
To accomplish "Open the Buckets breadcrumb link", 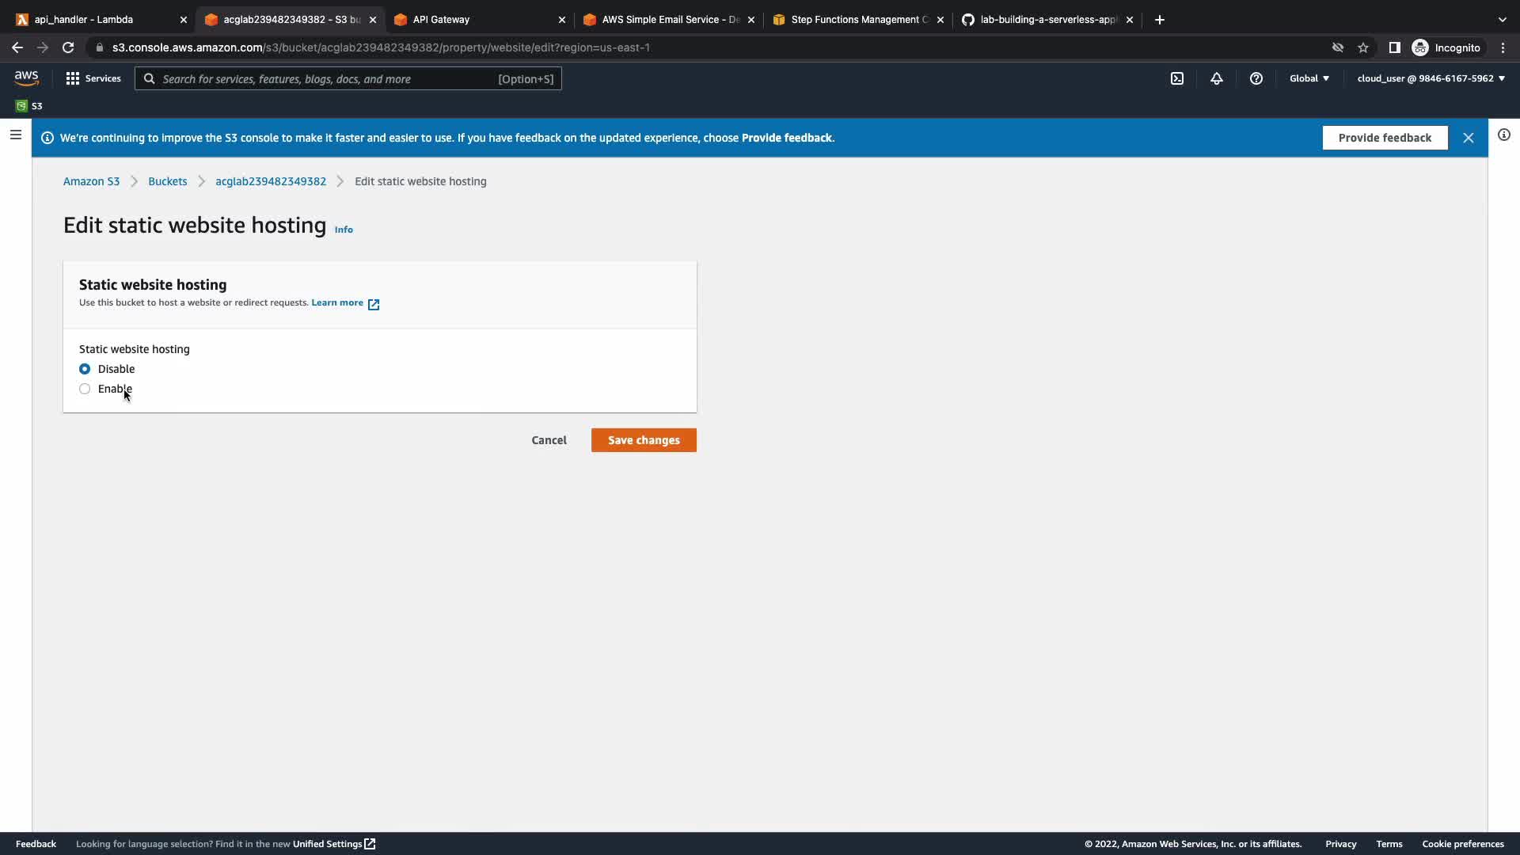I will pyautogui.click(x=167, y=181).
